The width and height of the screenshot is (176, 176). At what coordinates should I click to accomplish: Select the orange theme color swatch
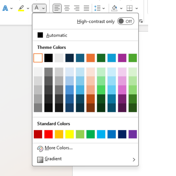tap(91, 58)
